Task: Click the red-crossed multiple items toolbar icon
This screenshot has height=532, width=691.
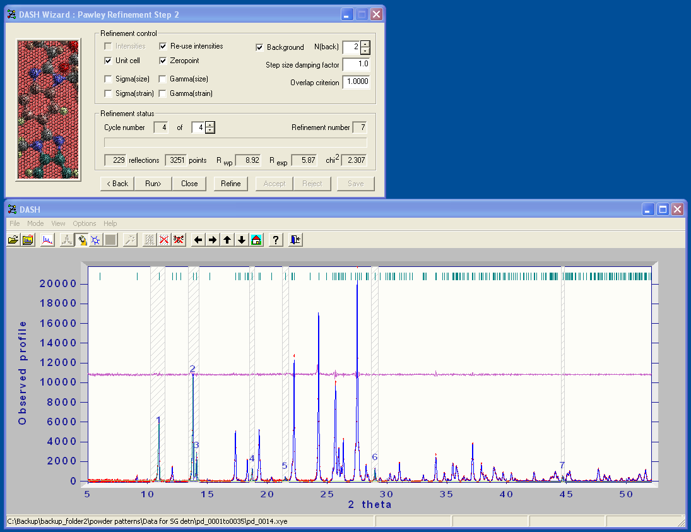Action: (179, 240)
